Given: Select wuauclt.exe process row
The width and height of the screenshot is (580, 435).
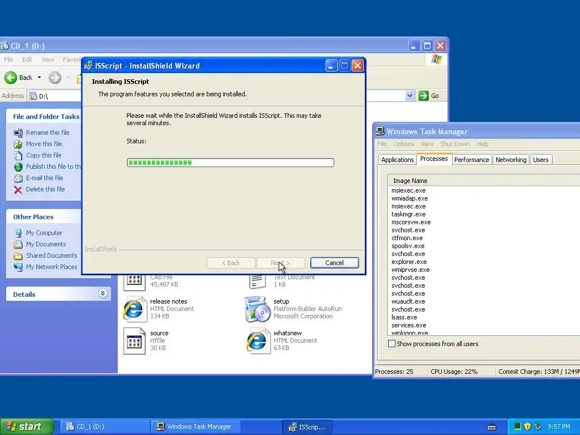Looking at the screenshot, I should click(x=408, y=301).
